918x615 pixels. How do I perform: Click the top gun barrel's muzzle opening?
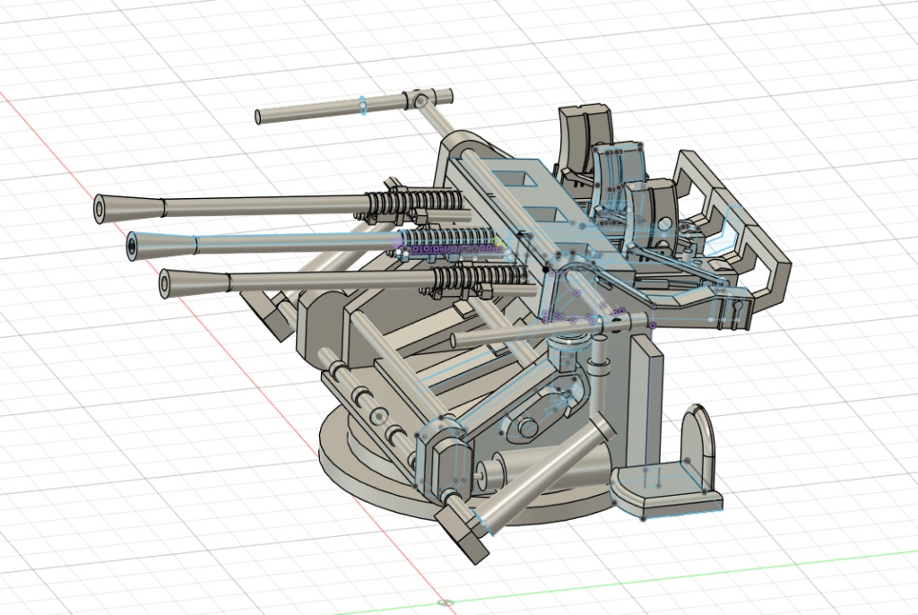101,209
